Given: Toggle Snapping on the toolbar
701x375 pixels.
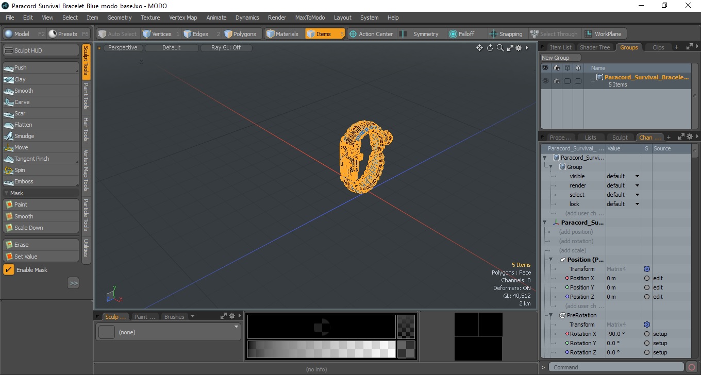Looking at the screenshot, I should point(506,34).
